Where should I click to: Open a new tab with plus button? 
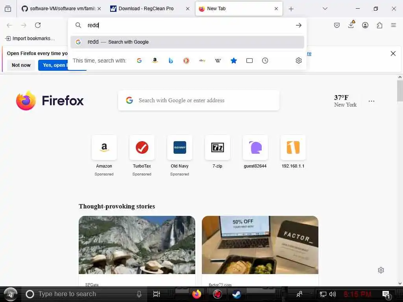pyautogui.click(x=291, y=9)
